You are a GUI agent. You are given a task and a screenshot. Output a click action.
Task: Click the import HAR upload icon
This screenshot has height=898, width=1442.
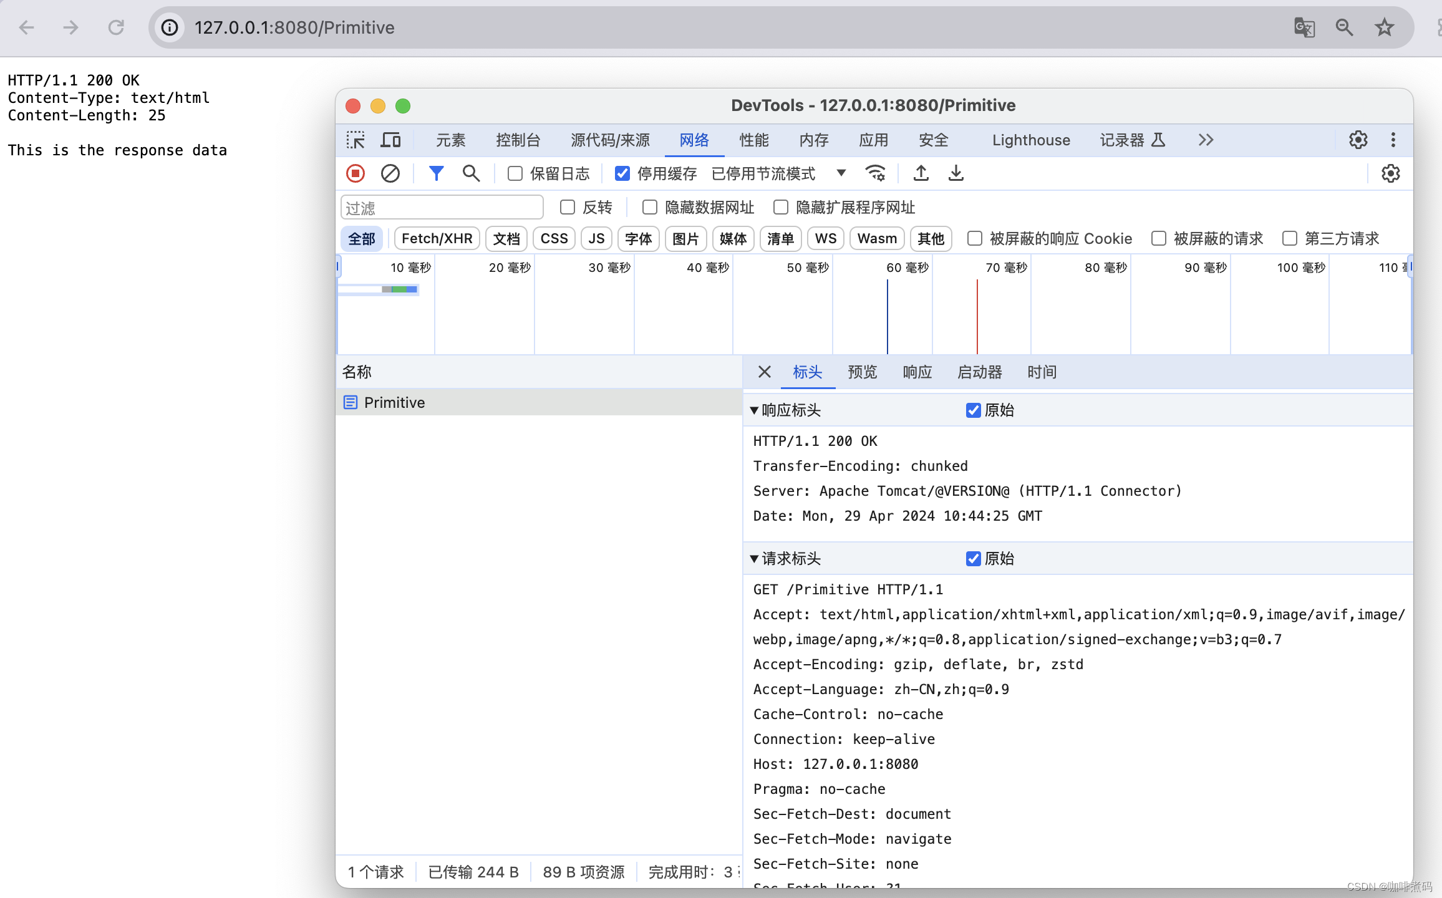(921, 173)
